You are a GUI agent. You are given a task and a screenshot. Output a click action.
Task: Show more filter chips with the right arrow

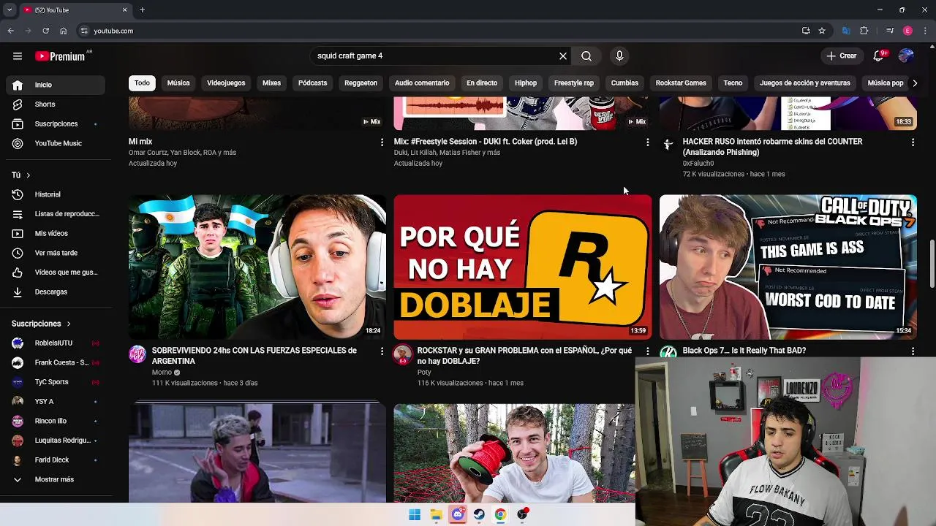click(x=914, y=83)
